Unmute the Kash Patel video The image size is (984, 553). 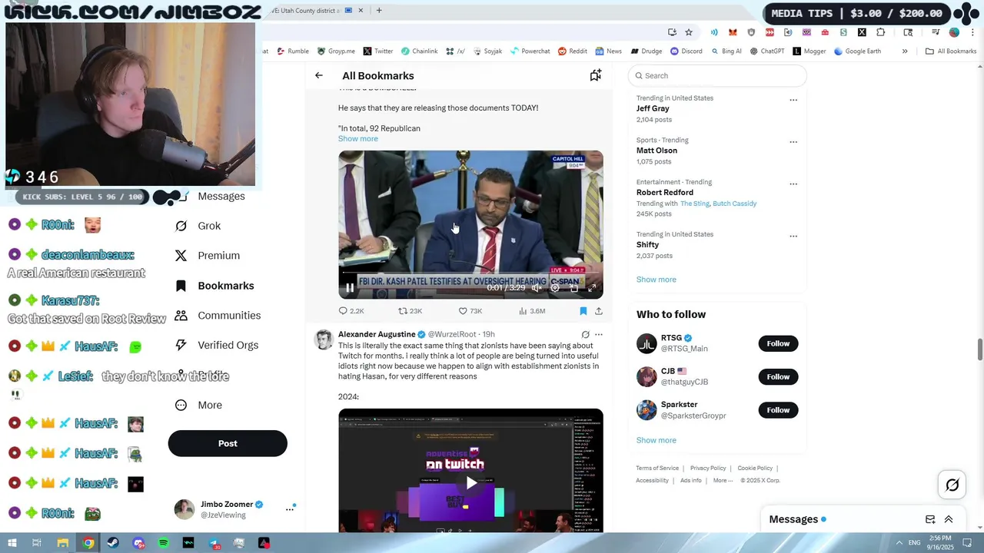[x=537, y=288]
